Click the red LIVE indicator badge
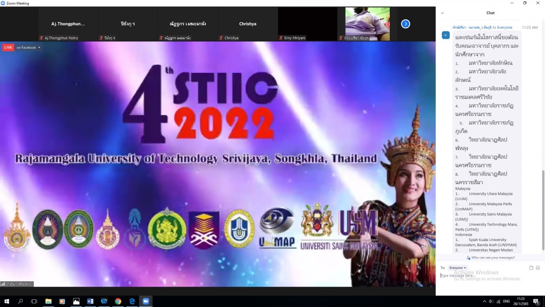Image resolution: width=545 pixels, height=307 pixels. click(8, 47)
